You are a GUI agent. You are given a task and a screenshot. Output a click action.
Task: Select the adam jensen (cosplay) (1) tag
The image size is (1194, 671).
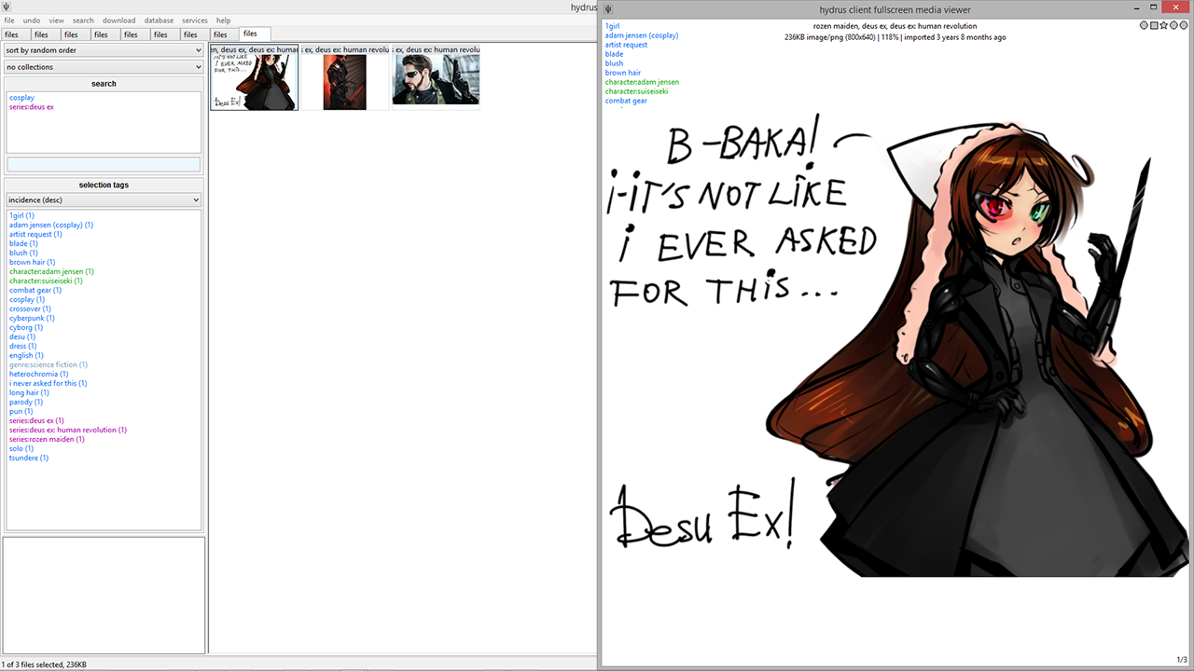point(51,225)
